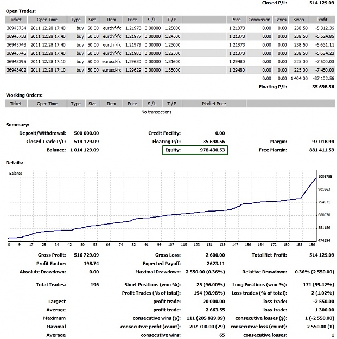Click the average loss trade -1 300.00
This screenshot has width=337, height=339.
(323, 310)
